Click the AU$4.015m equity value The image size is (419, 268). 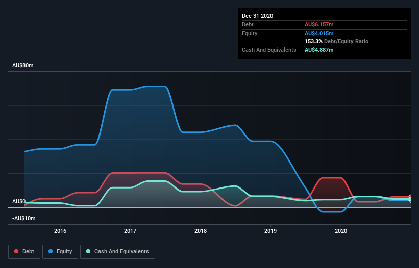coord(319,33)
